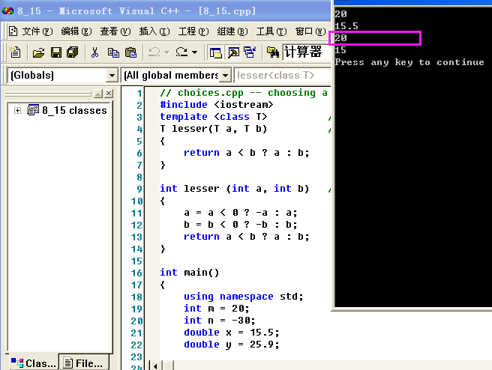Click the 'int main()' code line
Image resolution: width=492 pixels, height=370 pixels.
[189, 273]
